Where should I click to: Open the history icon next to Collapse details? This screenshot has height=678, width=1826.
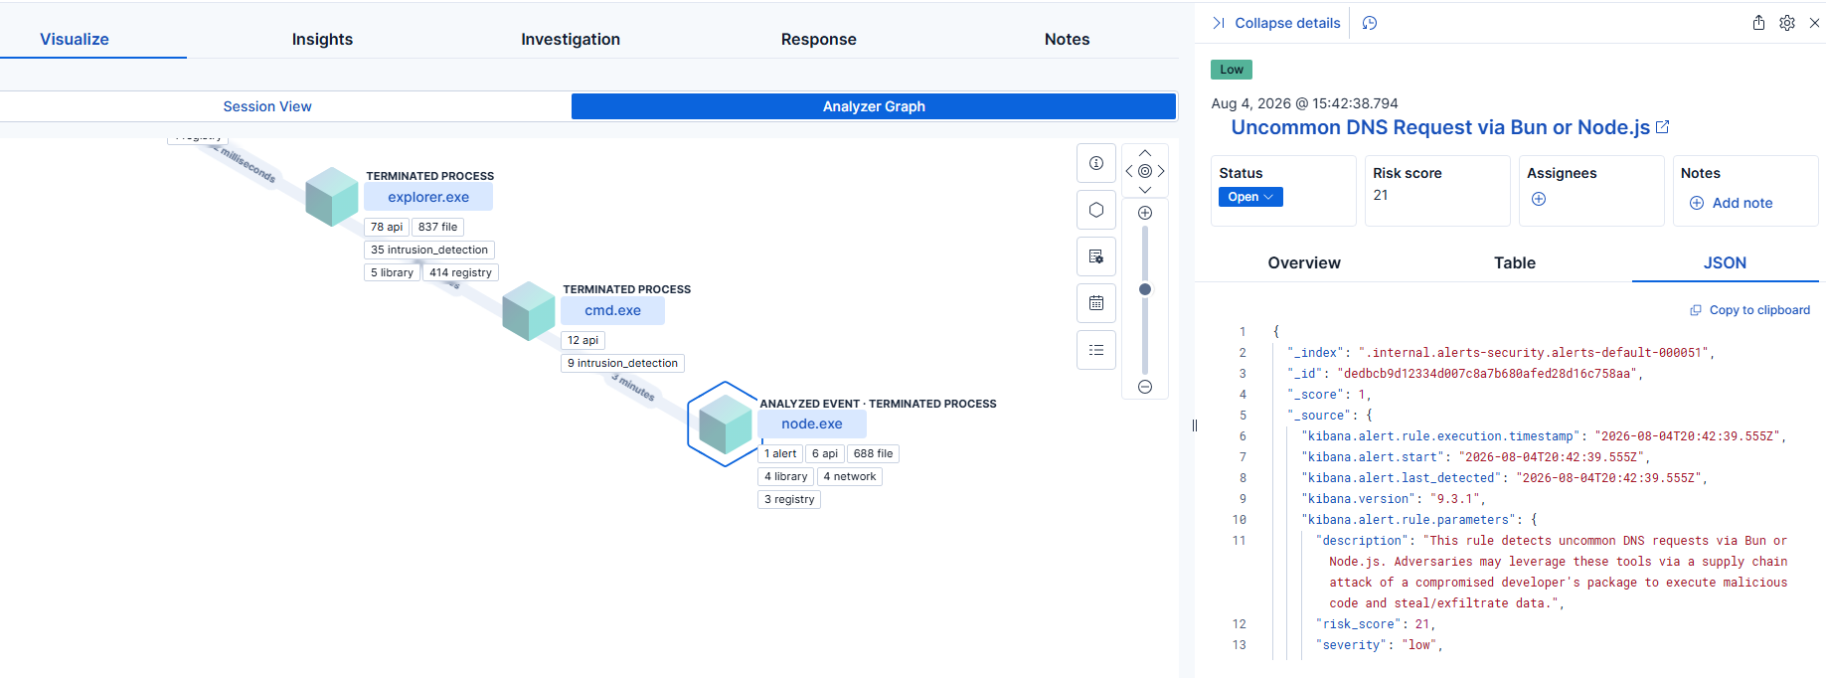pos(1370,23)
